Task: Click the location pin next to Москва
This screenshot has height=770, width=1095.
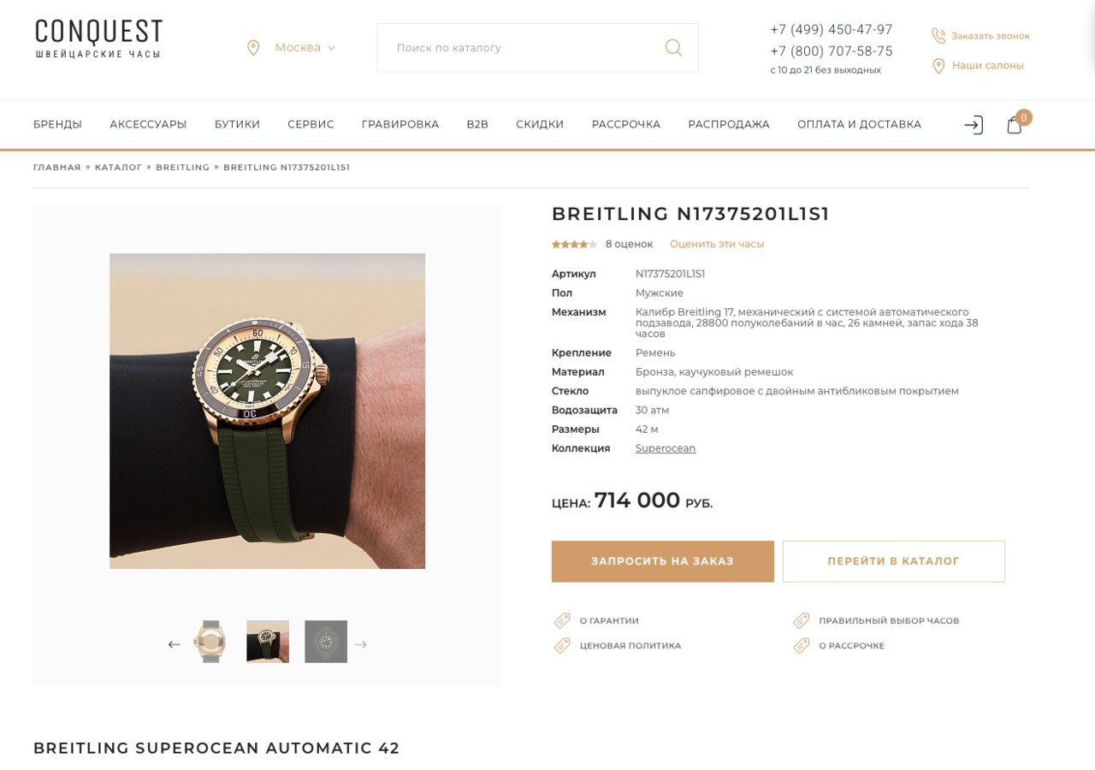Action: tap(253, 48)
